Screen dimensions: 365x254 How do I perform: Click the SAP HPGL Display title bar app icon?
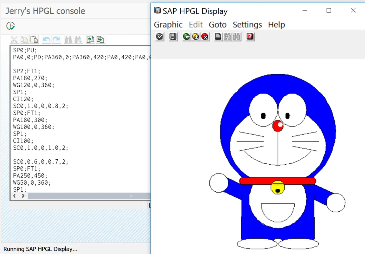[x=158, y=11]
